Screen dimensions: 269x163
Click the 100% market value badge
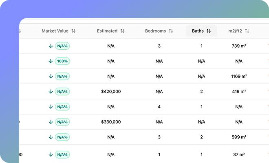pos(63,61)
